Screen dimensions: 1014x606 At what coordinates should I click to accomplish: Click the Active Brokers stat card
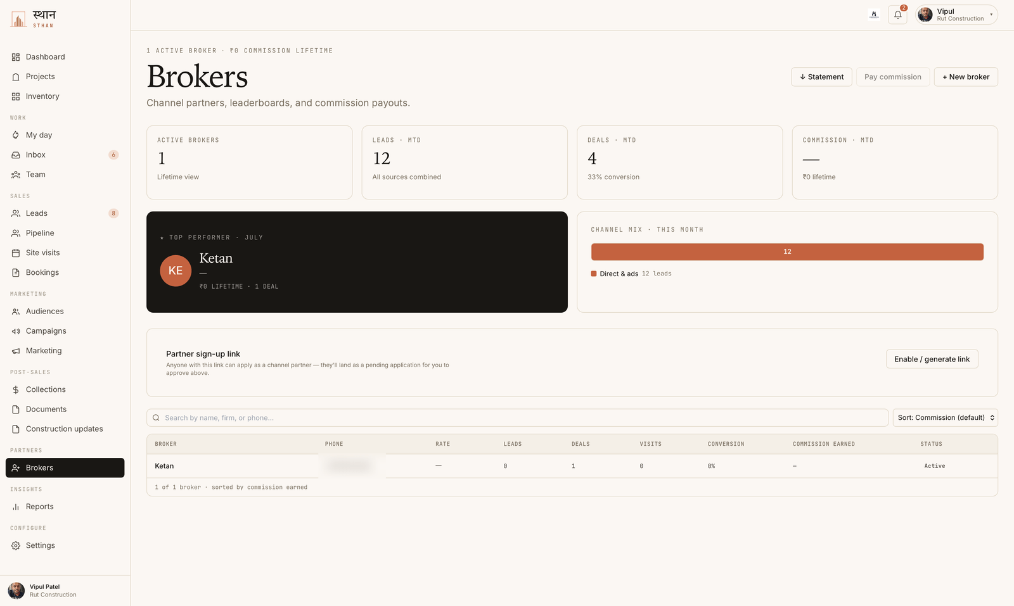(249, 163)
